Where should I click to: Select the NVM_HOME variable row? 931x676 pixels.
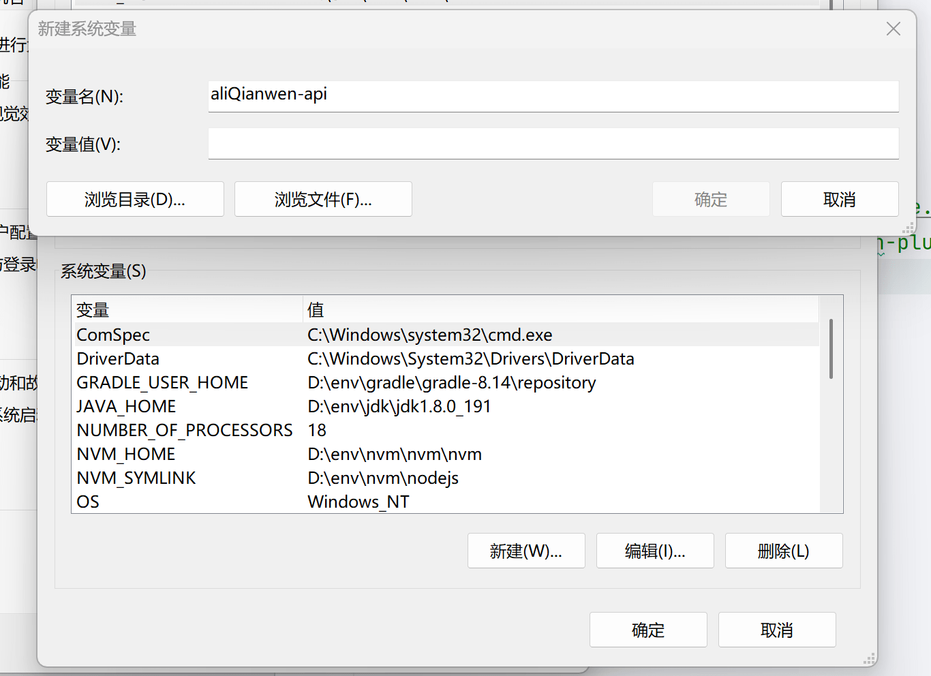pos(126,454)
